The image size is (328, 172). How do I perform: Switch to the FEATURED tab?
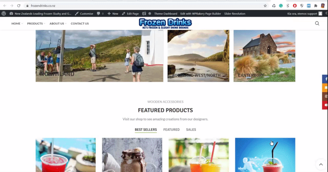tap(171, 130)
